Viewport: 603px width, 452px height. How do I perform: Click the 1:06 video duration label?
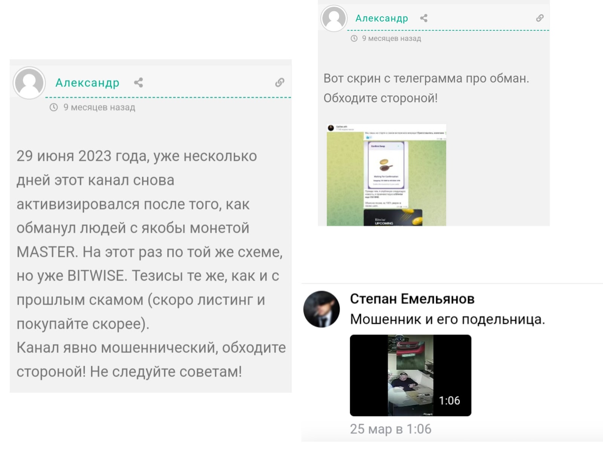[449, 400]
